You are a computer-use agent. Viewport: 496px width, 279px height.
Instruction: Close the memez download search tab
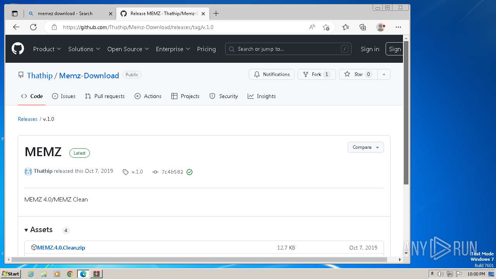(110, 14)
